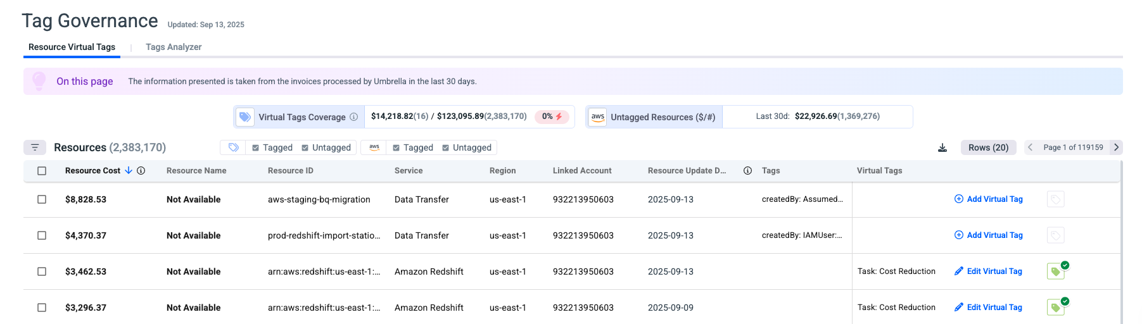
Task: Click the Tags column header
Action: click(771, 171)
